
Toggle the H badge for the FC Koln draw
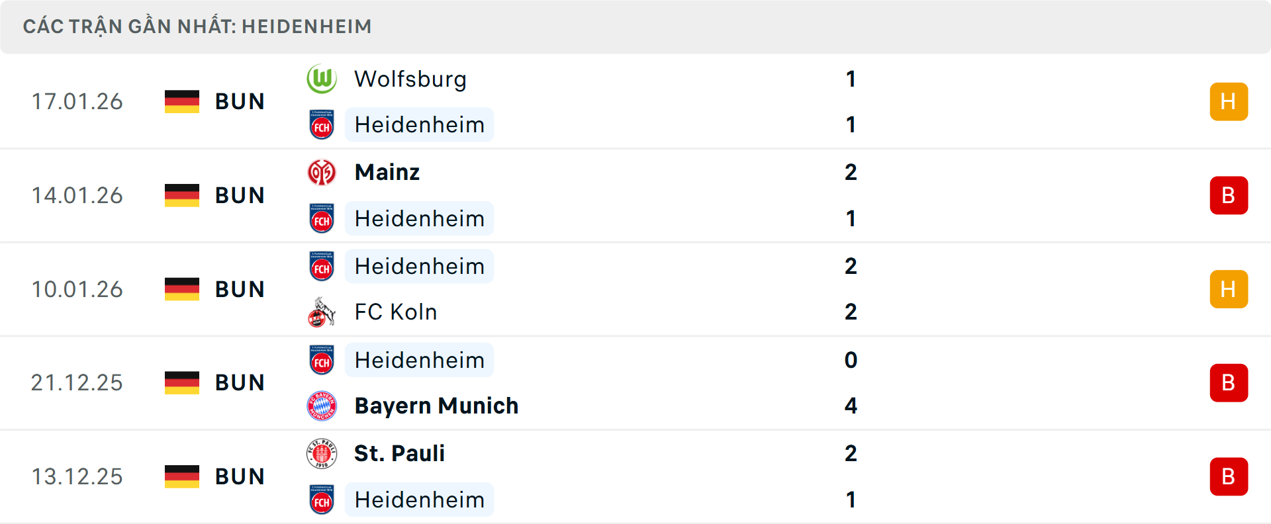(x=1229, y=288)
